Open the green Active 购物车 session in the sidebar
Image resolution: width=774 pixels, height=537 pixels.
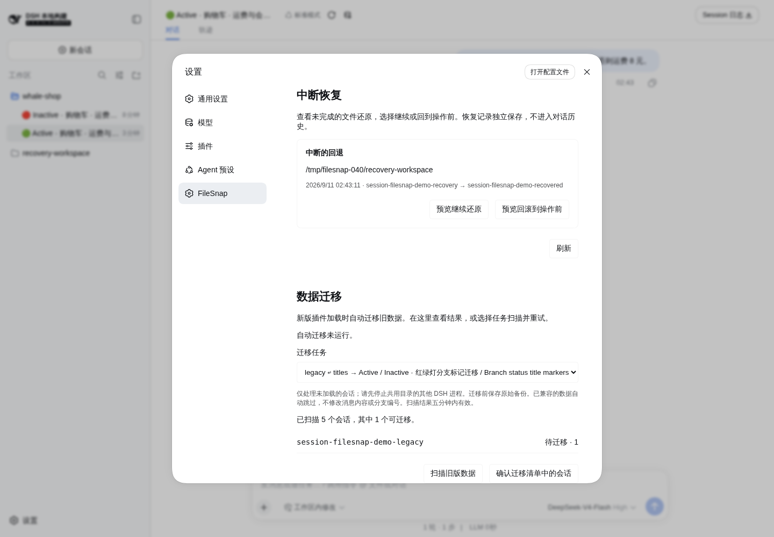(75, 133)
